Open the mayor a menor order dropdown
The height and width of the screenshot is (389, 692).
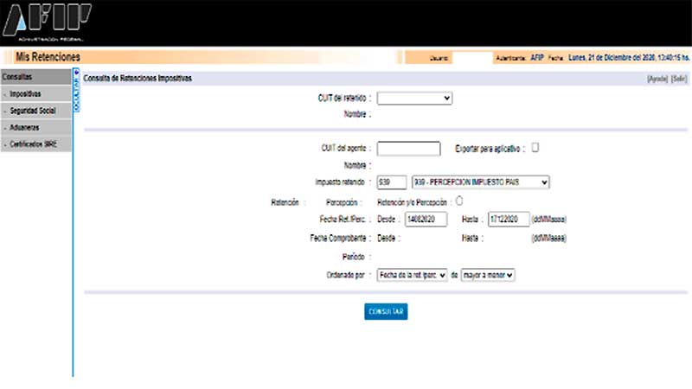coord(488,275)
